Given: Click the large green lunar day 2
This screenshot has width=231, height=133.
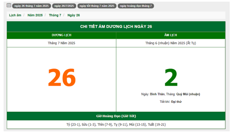Looking at the screenshot, I should pos(171,78).
